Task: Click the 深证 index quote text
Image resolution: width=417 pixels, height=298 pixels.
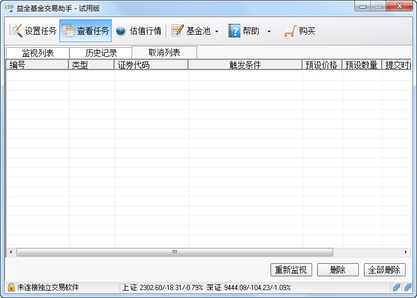Action: [x=248, y=287]
